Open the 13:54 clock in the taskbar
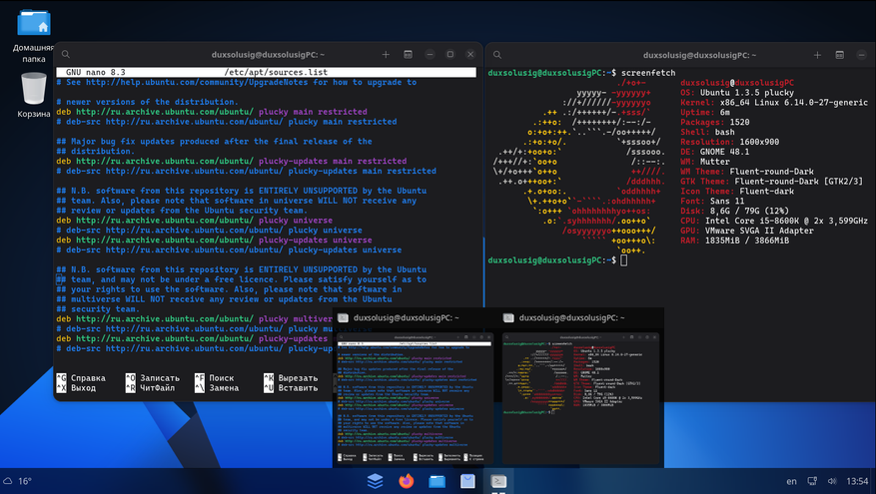The width and height of the screenshot is (876, 494). coord(856,481)
